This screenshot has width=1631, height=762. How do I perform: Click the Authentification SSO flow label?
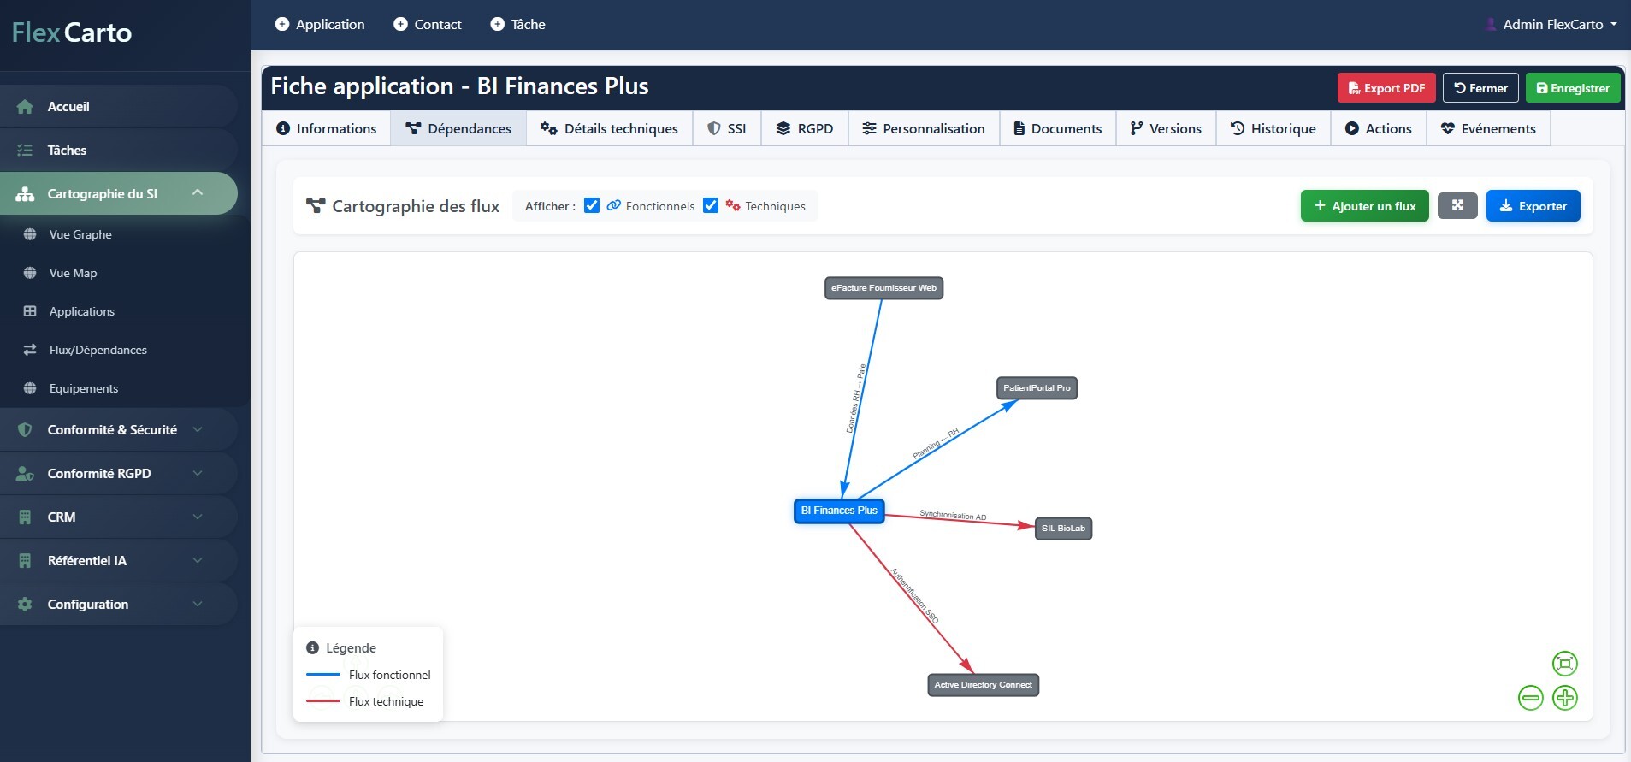(914, 595)
